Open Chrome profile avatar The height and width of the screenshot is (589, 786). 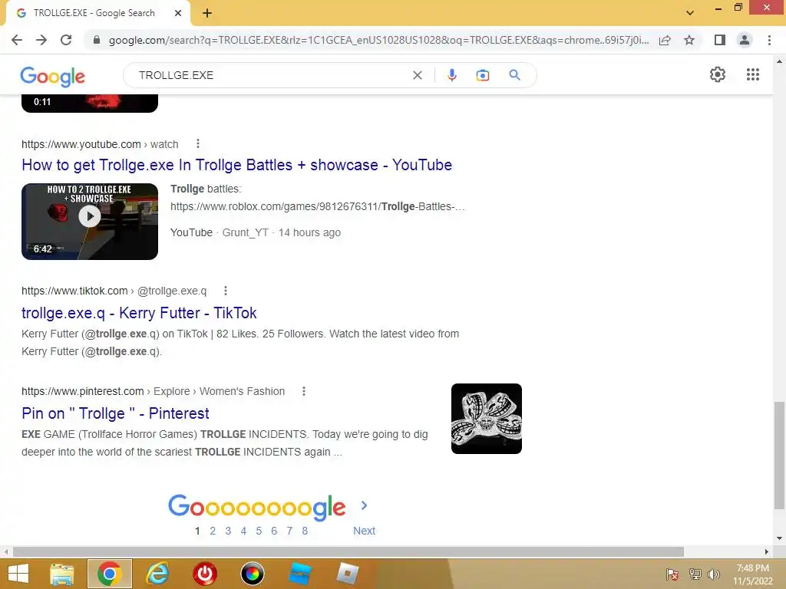point(745,40)
